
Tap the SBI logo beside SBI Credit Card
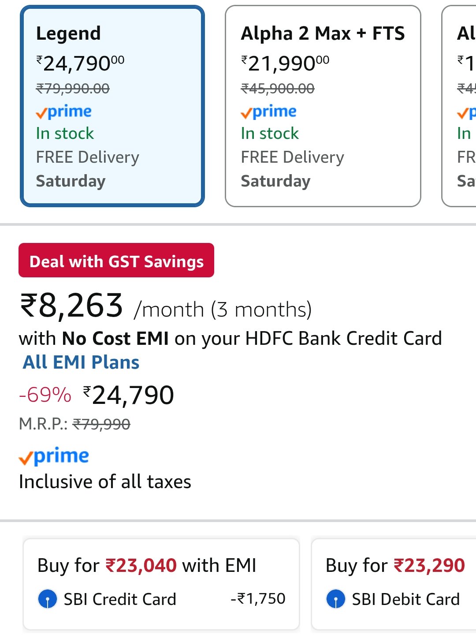coord(48,599)
